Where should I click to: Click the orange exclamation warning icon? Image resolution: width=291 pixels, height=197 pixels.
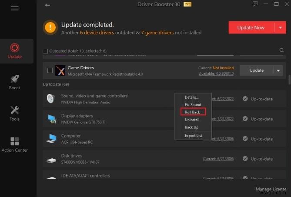click(50, 27)
